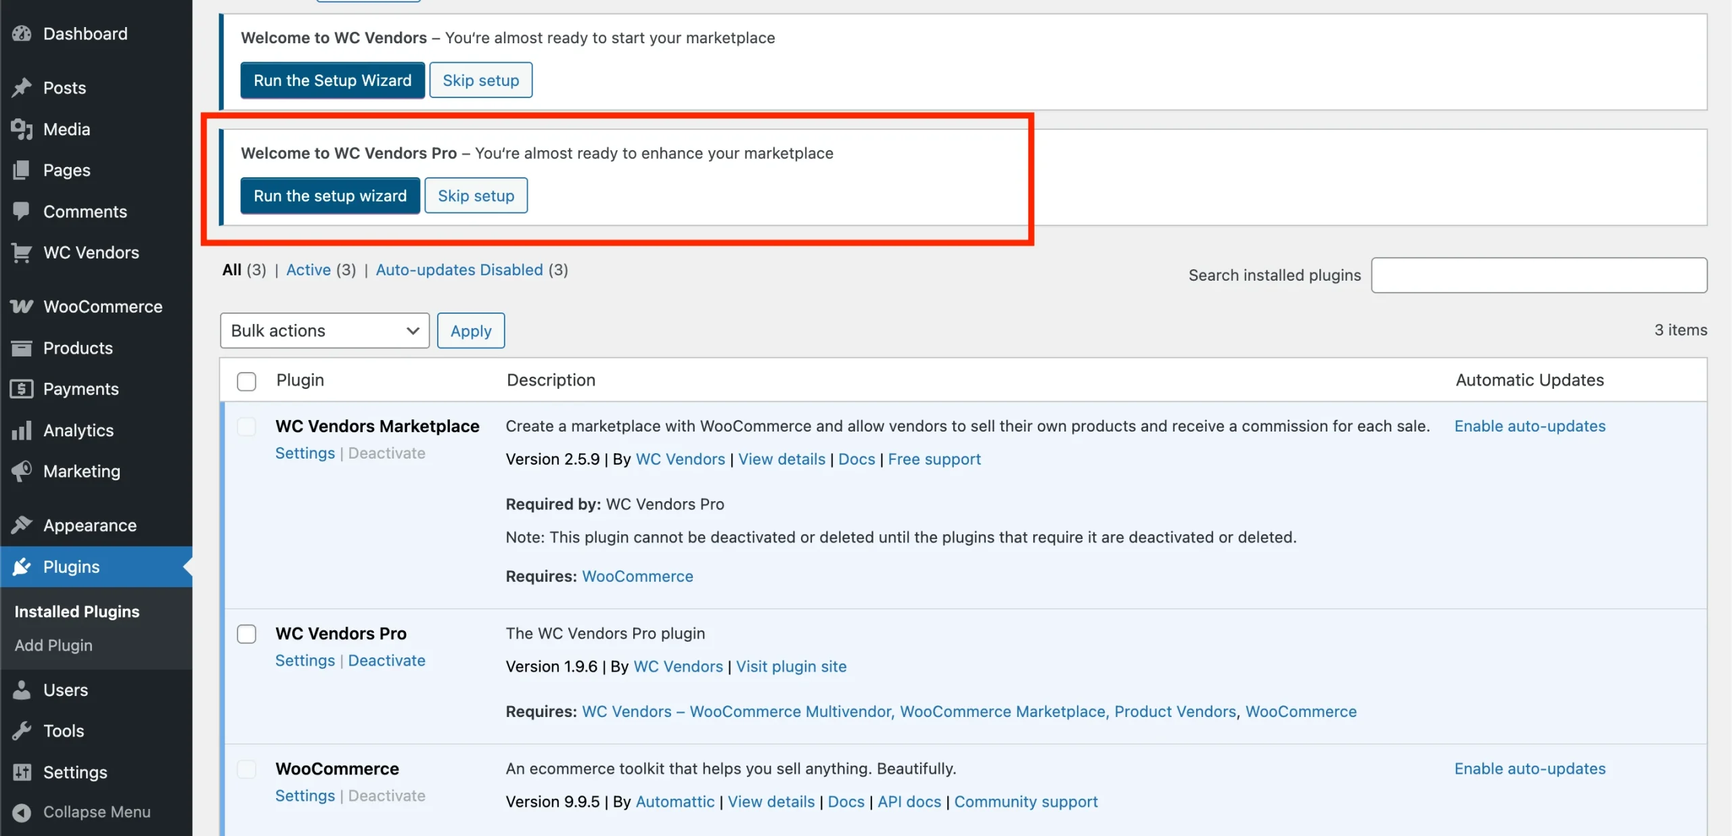Click the Marketing megaphone icon

click(x=22, y=471)
